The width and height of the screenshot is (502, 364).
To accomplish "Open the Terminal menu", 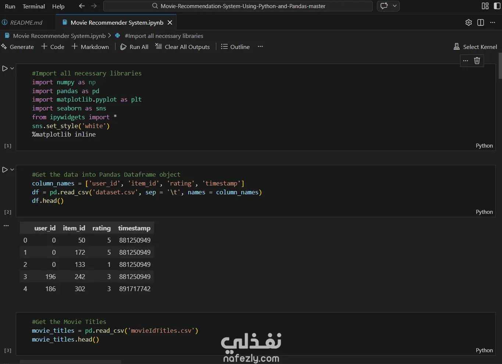I will pos(34,6).
